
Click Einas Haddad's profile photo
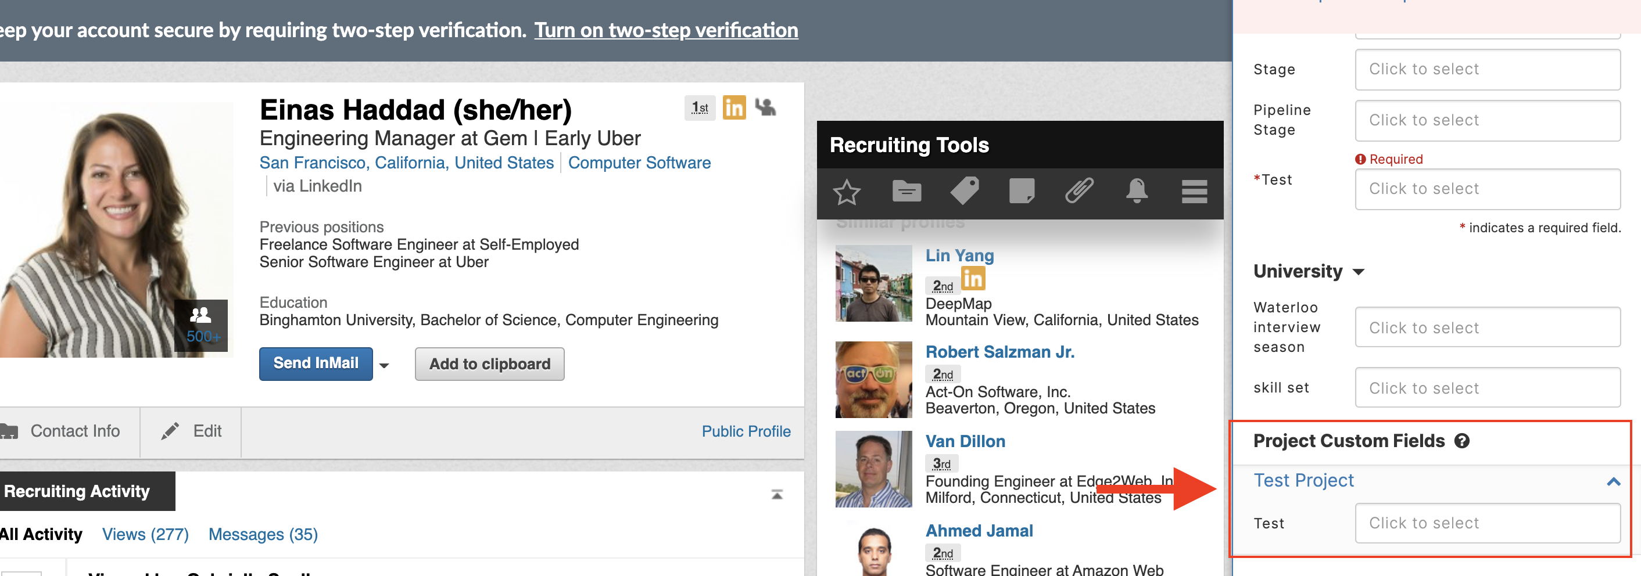coord(116,229)
